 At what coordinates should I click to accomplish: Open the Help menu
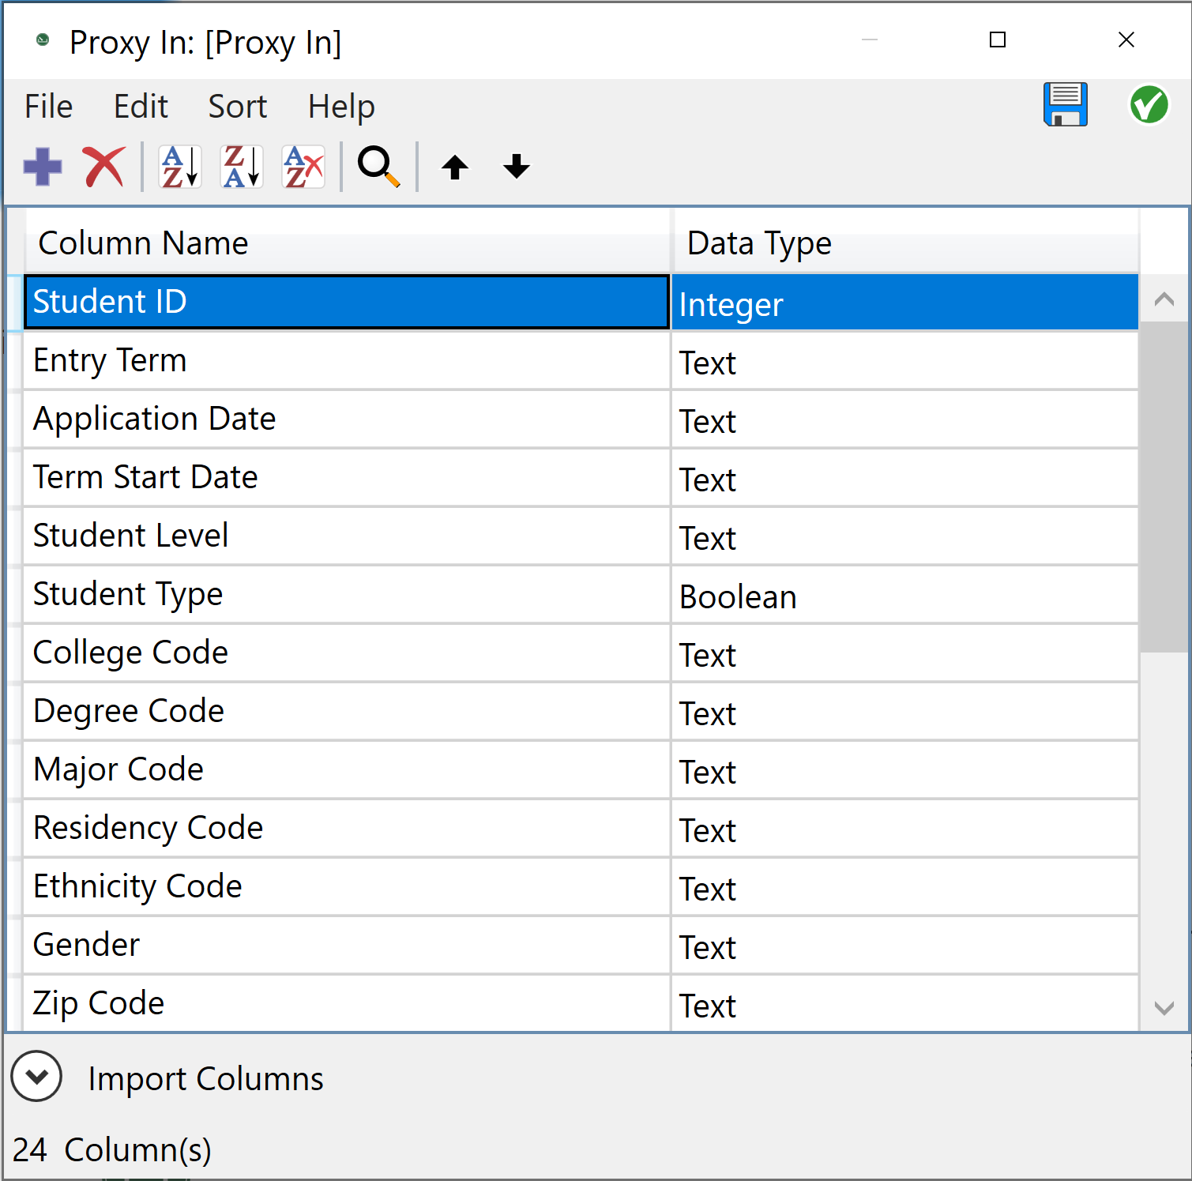[x=341, y=106]
